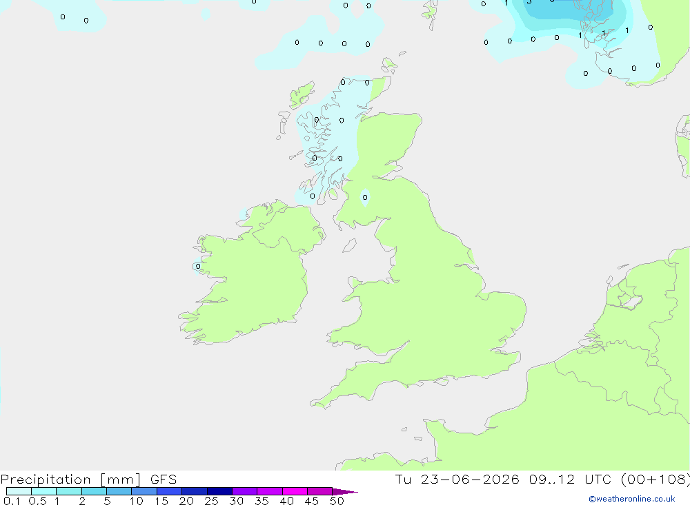Click the "GFS" model label

[164, 480]
